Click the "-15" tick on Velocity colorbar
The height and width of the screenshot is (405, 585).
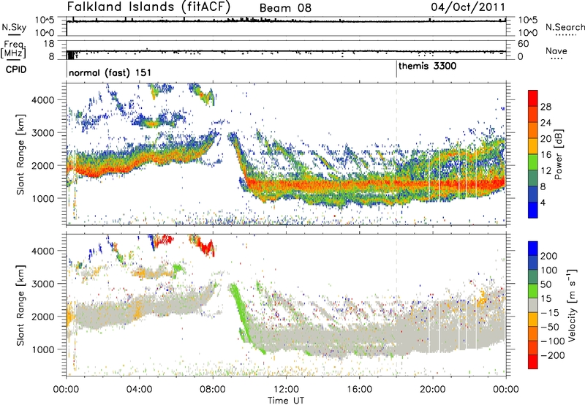[550, 313]
